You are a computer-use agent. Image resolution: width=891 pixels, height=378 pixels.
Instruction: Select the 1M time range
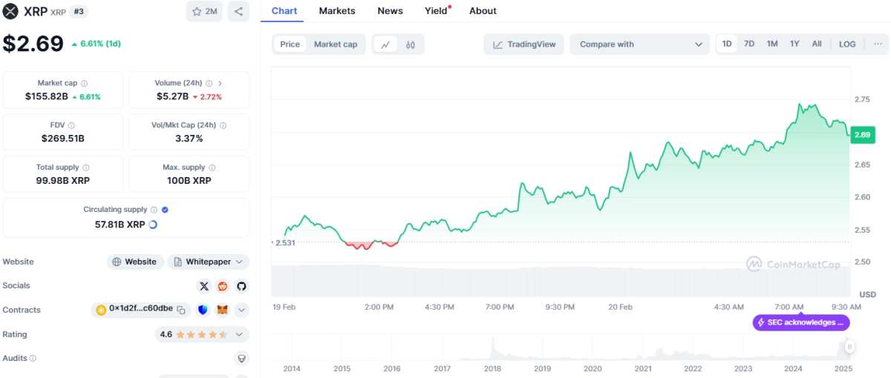point(772,44)
